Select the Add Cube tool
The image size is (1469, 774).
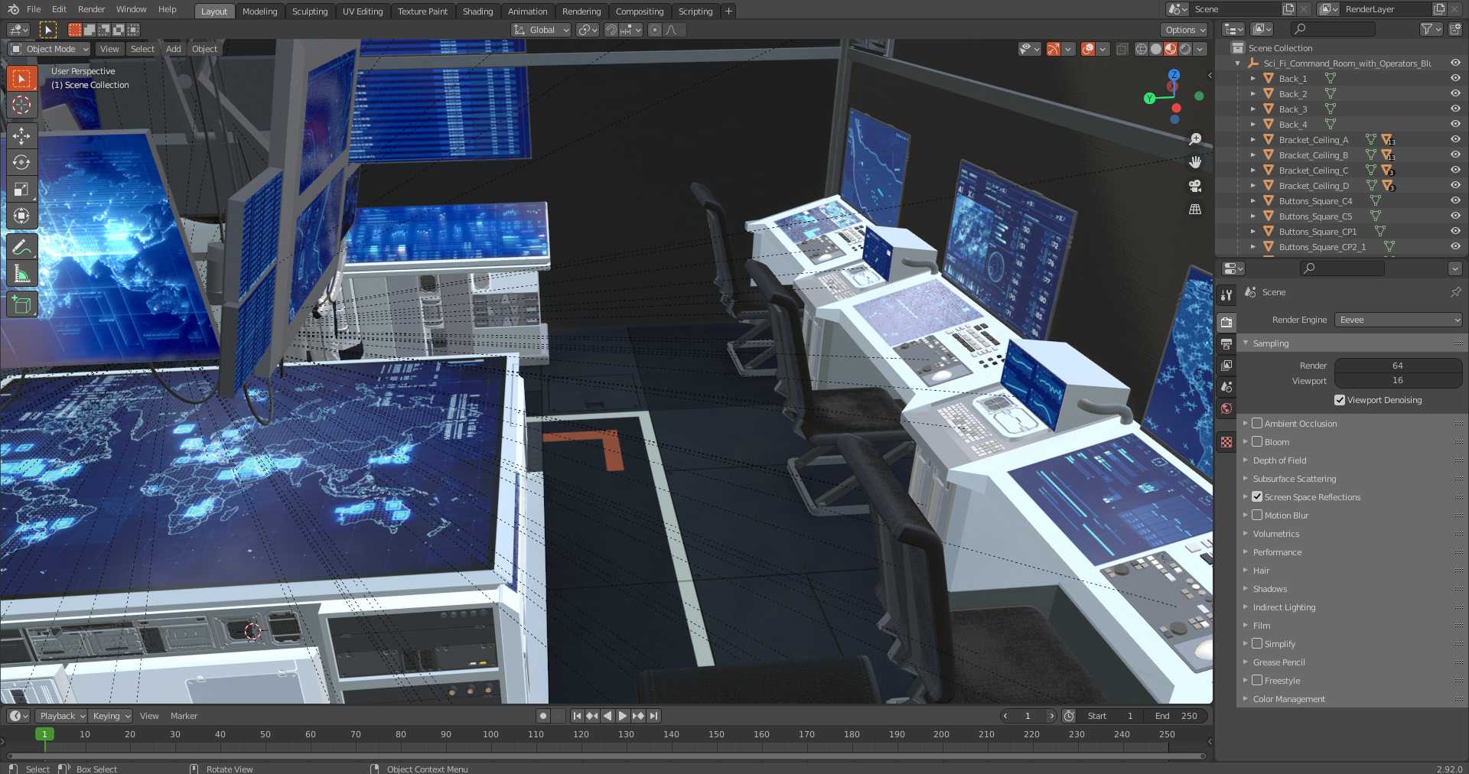tap(21, 304)
